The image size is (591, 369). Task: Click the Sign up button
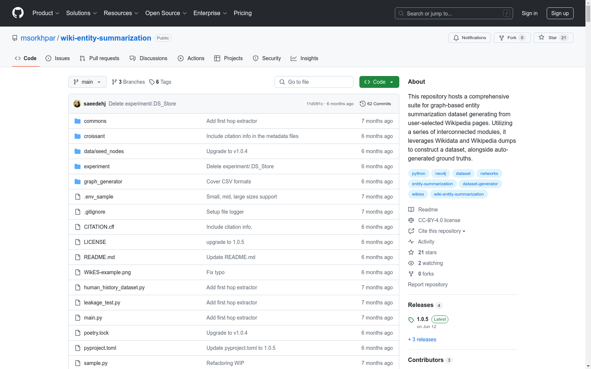[560, 13]
